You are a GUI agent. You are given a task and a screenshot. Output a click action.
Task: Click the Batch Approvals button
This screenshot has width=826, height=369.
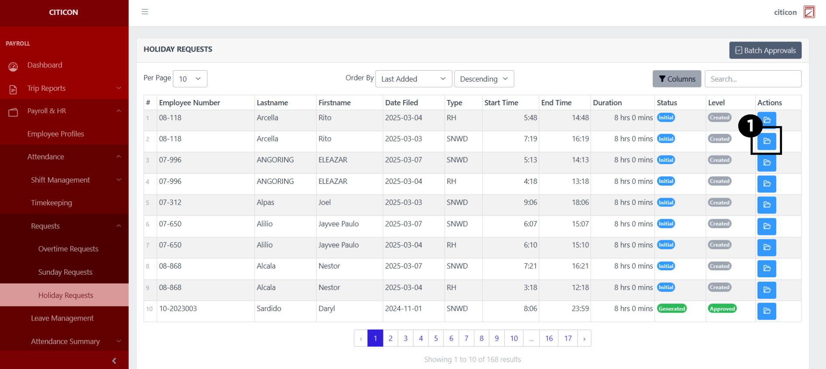coord(765,50)
